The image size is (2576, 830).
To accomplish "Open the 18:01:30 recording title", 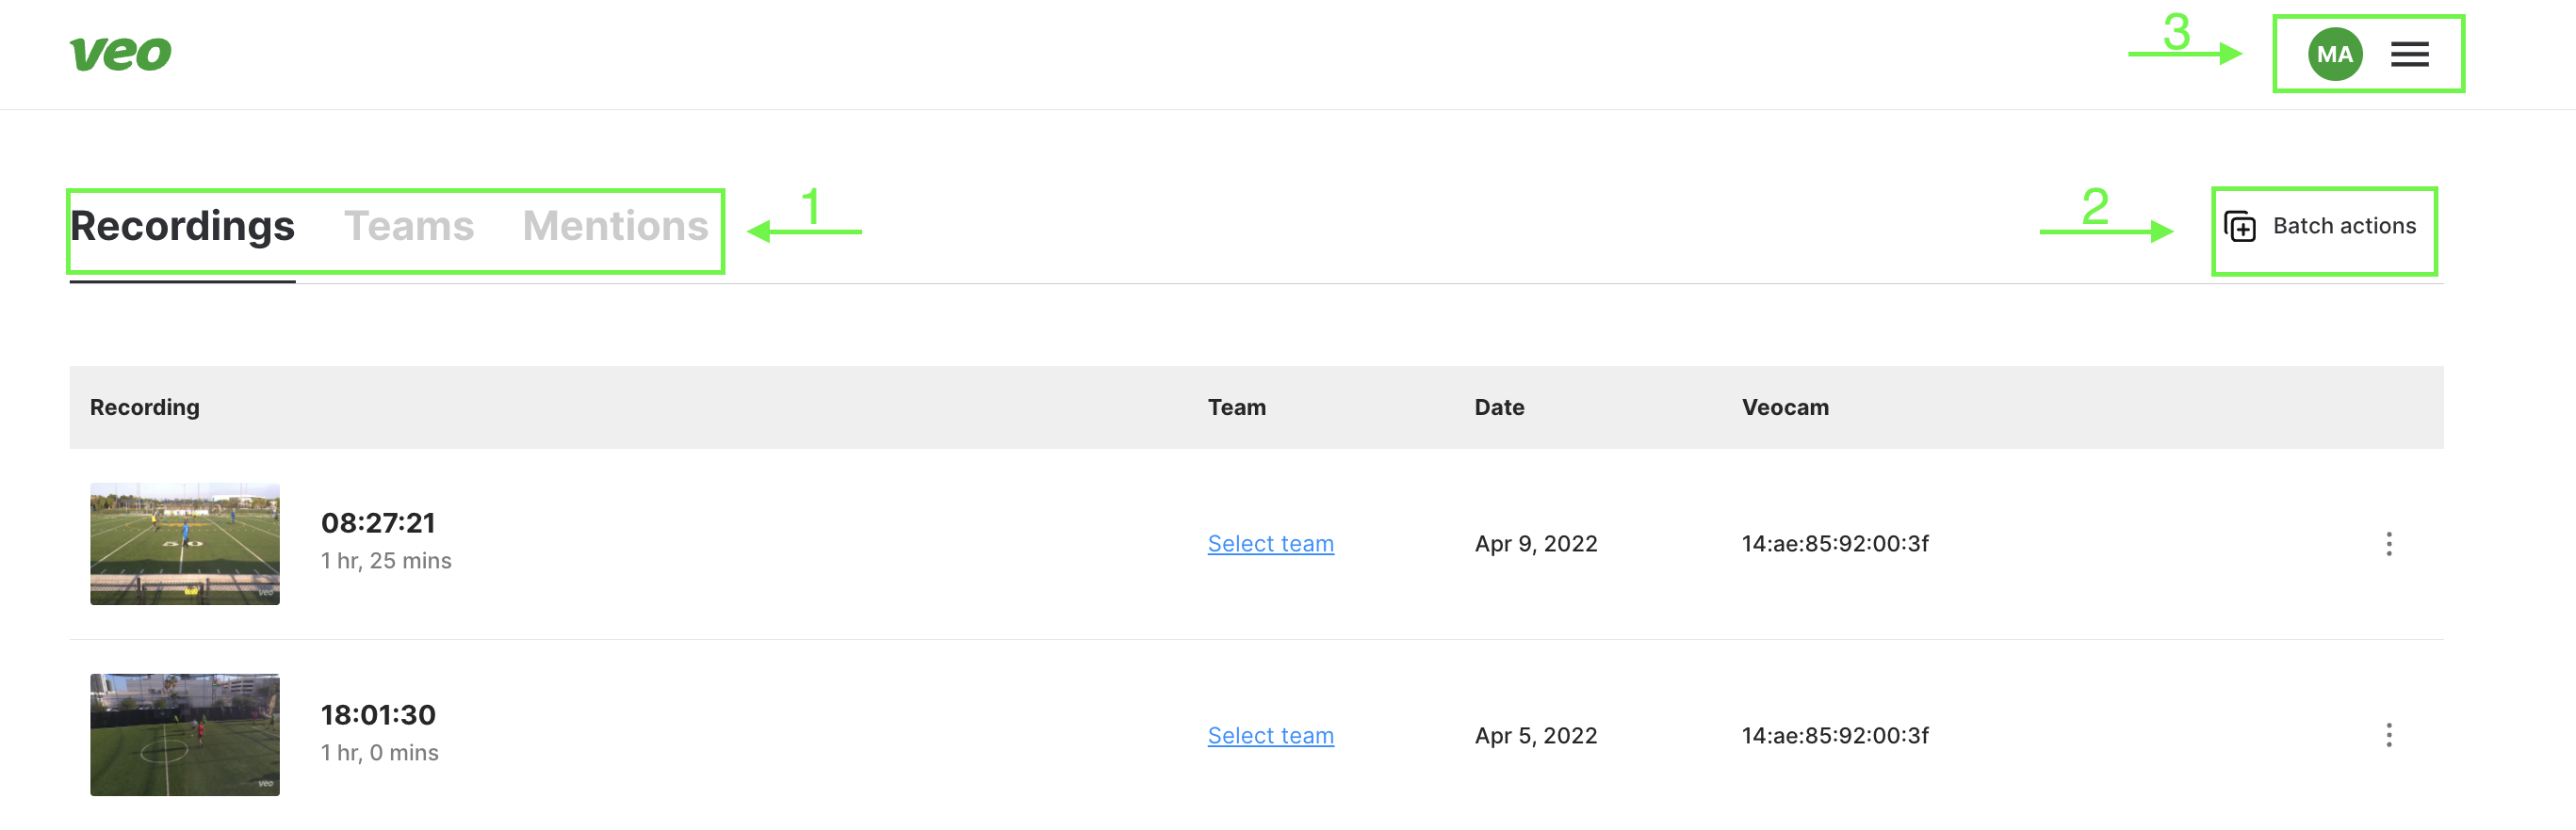I will pos(378,714).
